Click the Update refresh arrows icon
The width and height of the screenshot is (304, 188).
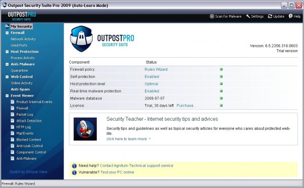pos(270,16)
